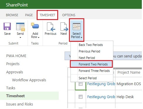
Task: Choose Select Period at menu bottom
Action: point(88,78)
